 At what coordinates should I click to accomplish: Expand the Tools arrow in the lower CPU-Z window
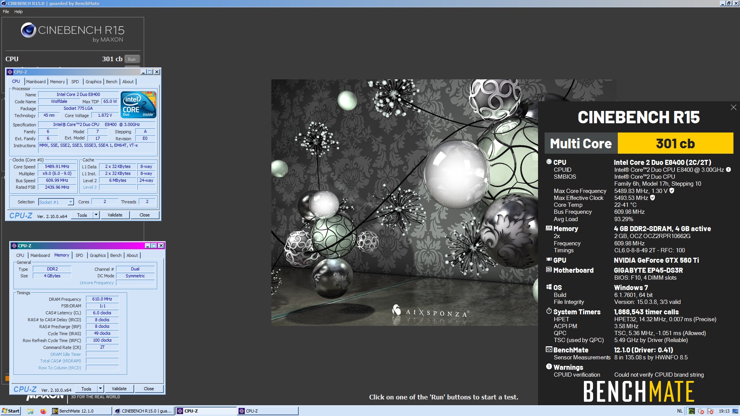101,389
